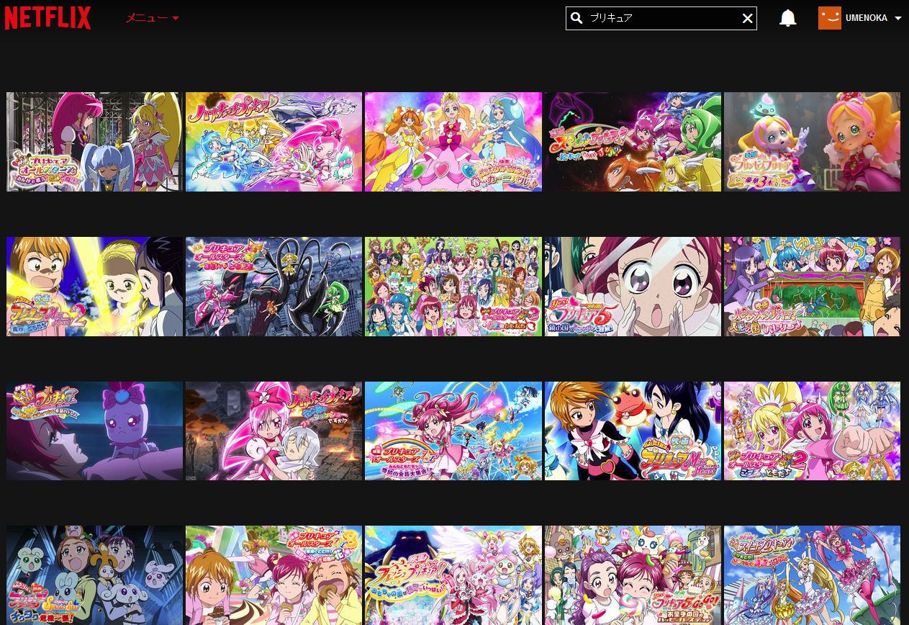Screen dimensions: 909x625
Task: Go to the Netflix home logo
Action: click(48, 18)
